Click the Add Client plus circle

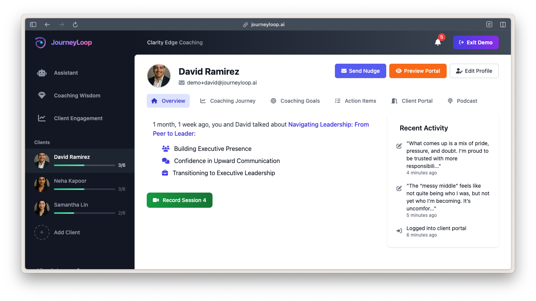click(42, 232)
